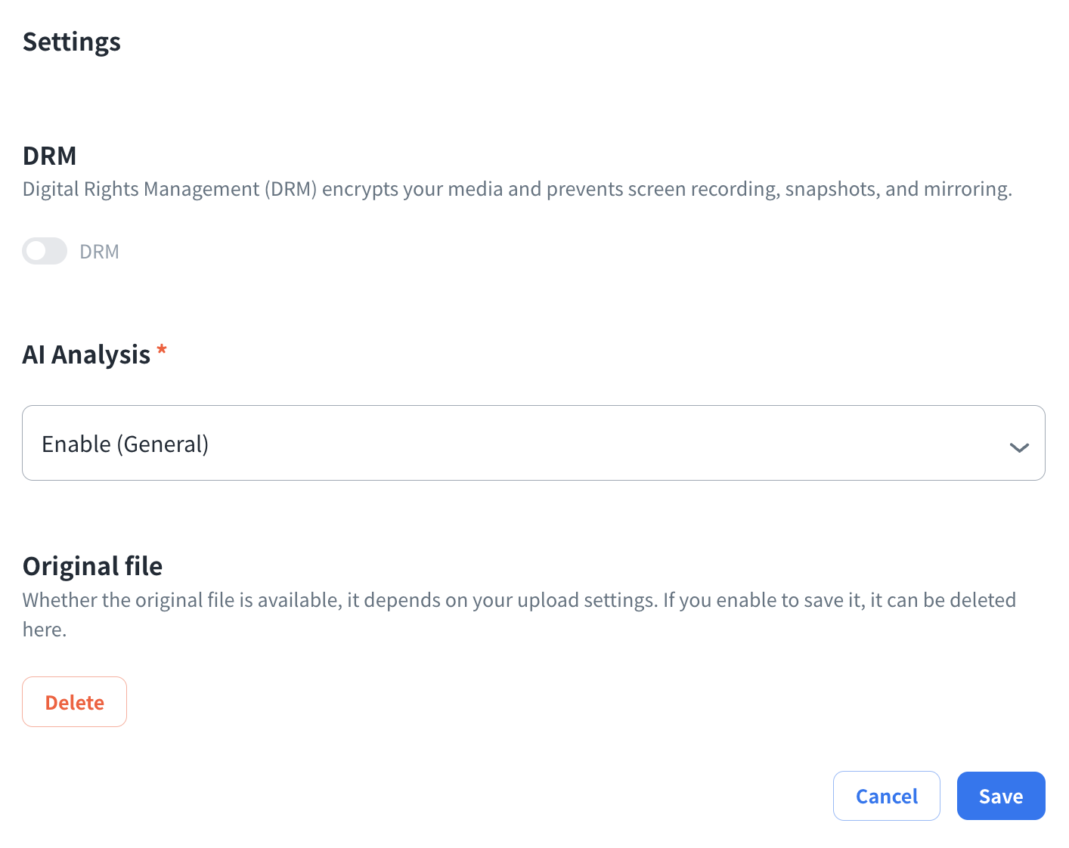Click the DRM toggle's white knob
The width and height of the screenshot is (1069, 848).
36,251
